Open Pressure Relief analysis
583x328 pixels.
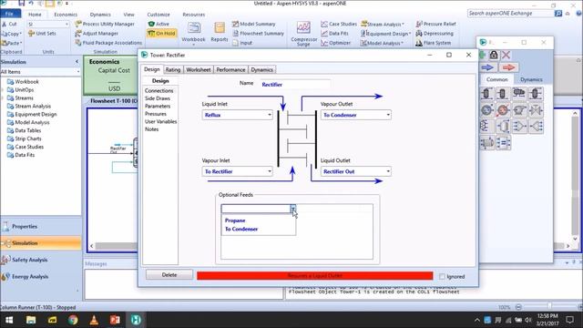[x=435, y=24]
